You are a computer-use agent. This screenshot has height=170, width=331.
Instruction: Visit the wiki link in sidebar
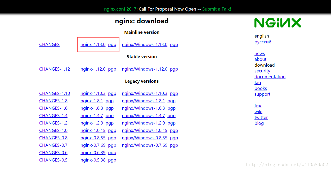258,112
